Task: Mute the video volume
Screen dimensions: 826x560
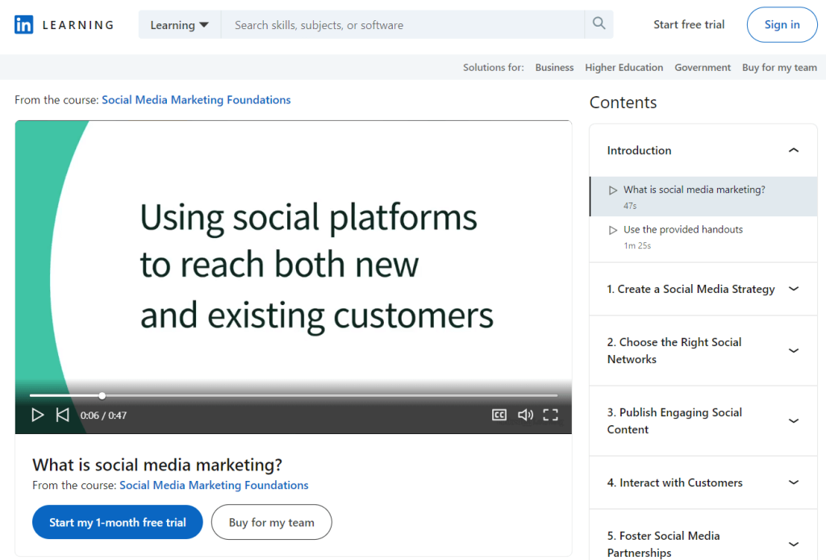Action: coord(525,415)
